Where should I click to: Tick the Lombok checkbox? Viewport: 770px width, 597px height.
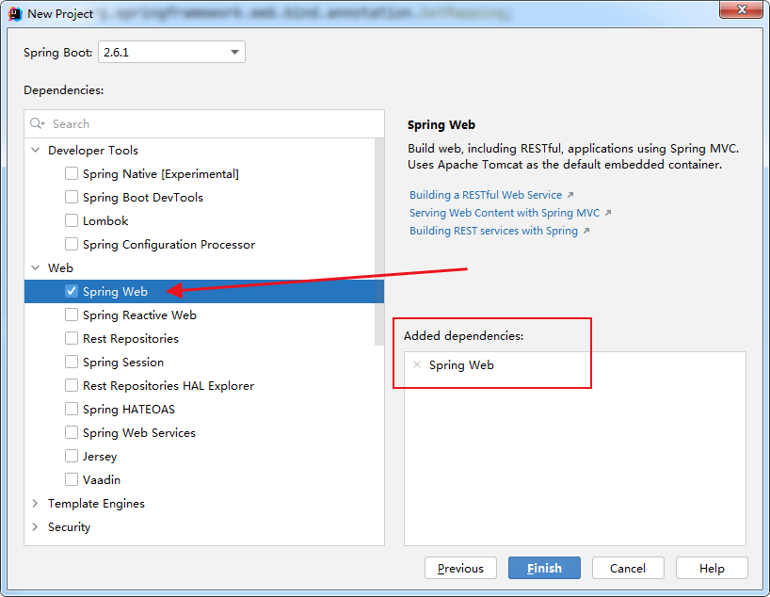(x=72, y=220)
